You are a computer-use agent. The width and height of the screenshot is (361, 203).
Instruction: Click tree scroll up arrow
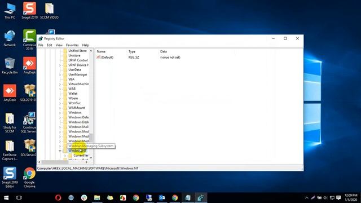[x=91, y=51]
